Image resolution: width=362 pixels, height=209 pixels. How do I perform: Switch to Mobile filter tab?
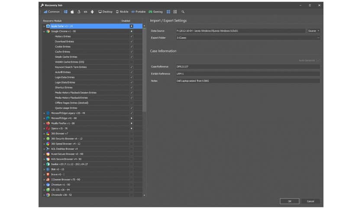click(122, 12)
